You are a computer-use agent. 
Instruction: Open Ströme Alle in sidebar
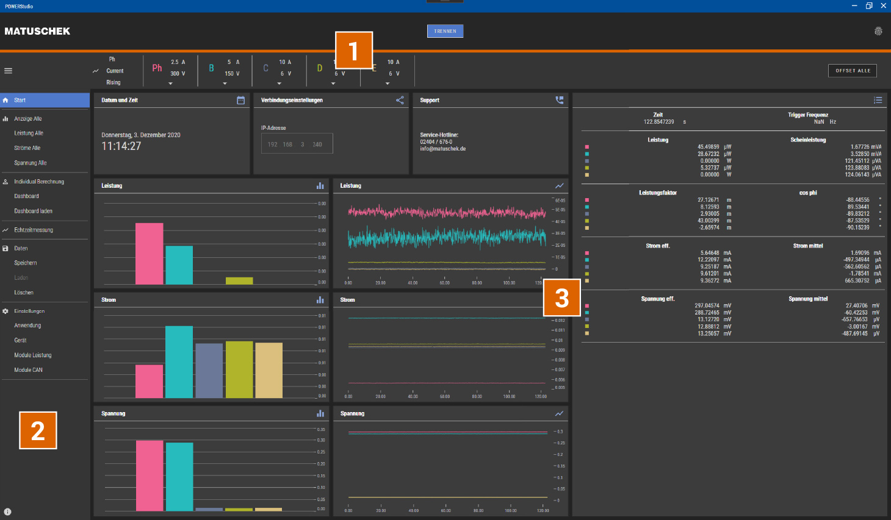click(27, 148)
